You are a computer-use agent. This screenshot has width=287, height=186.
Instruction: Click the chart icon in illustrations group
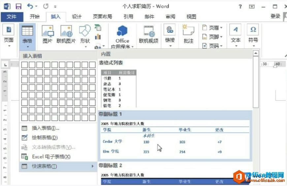tap(98, 37)
